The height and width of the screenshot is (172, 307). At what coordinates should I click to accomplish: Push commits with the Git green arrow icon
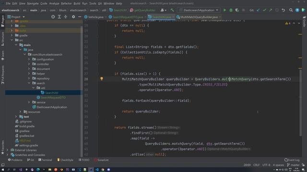click(x=271, y=10)
